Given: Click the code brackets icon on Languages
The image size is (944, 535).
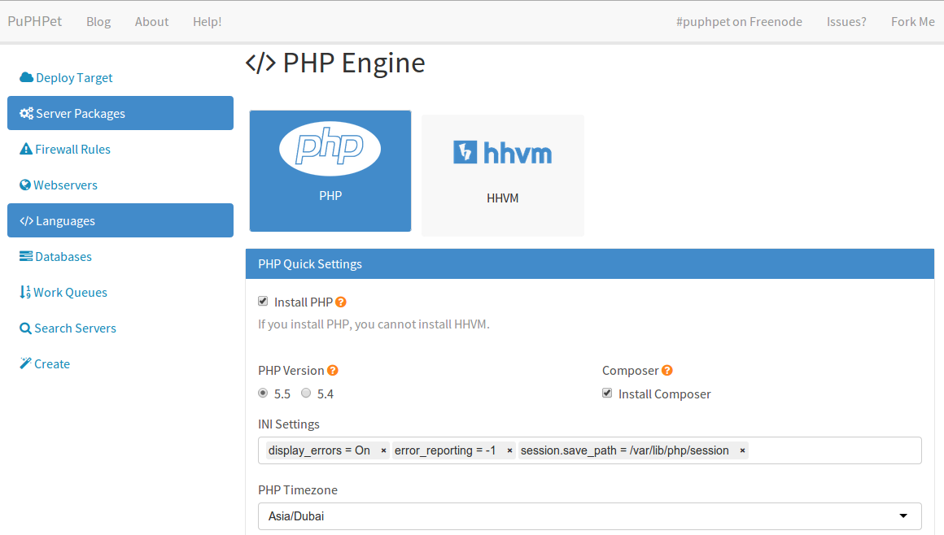Looking at the screenshot, I should (x=26, y=221).
